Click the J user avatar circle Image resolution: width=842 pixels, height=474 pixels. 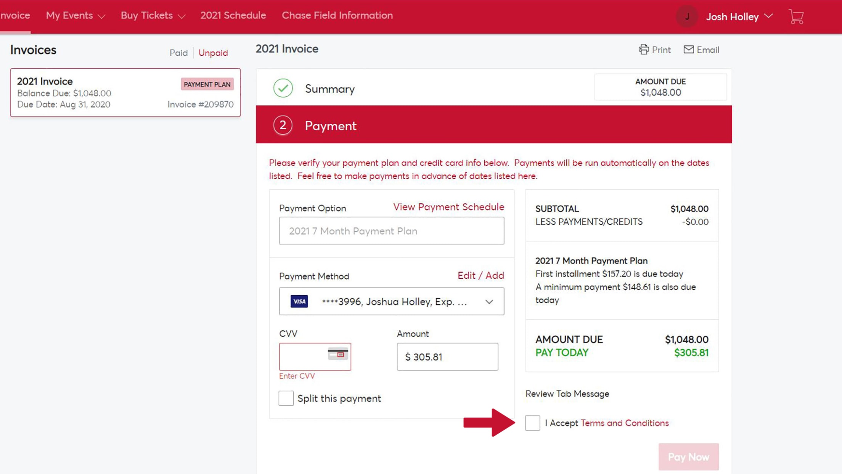(x=687, y=17)
